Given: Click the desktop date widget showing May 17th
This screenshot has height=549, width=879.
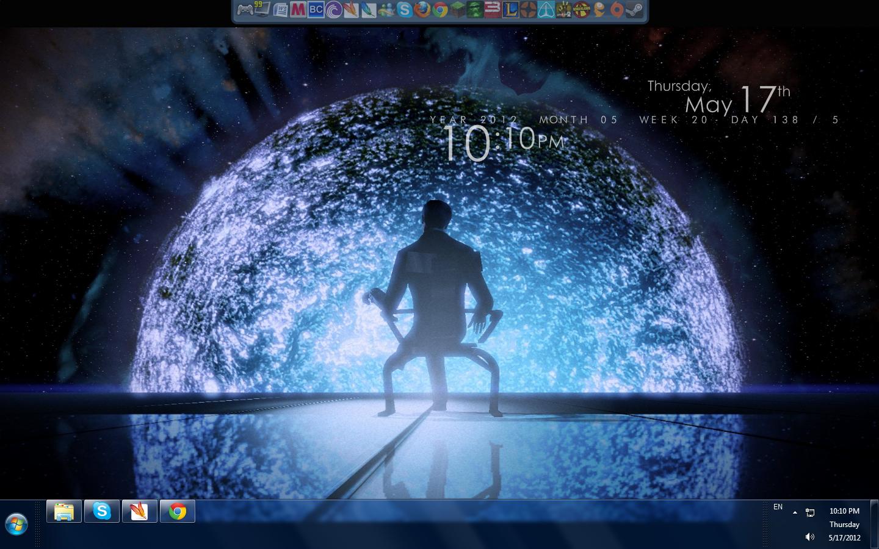Looking at the screenshot, I should pos(719,98).
